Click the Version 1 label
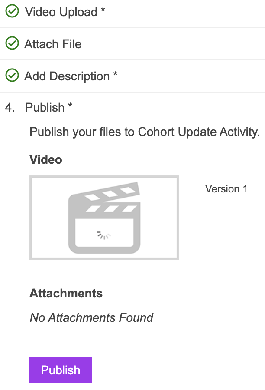Image resolution: width=265 pixels, height=390 pixels. tap(226, 189)
